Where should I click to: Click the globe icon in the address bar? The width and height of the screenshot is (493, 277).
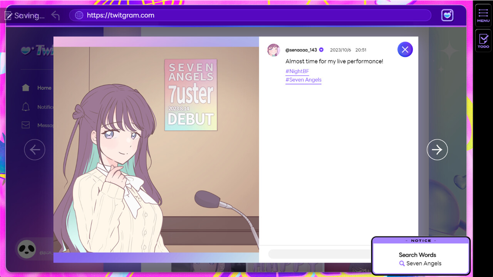(79, 15)
